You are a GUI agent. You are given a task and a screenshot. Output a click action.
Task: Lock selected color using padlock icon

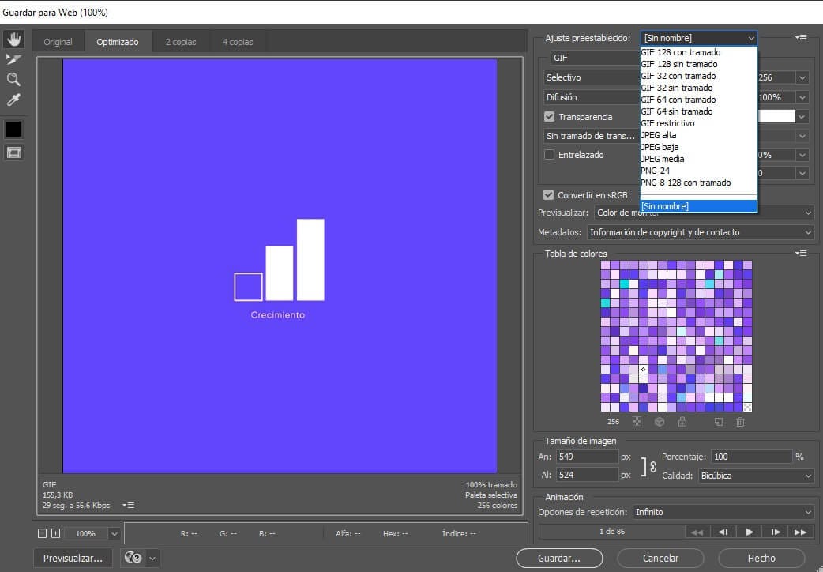pos(682,422)
